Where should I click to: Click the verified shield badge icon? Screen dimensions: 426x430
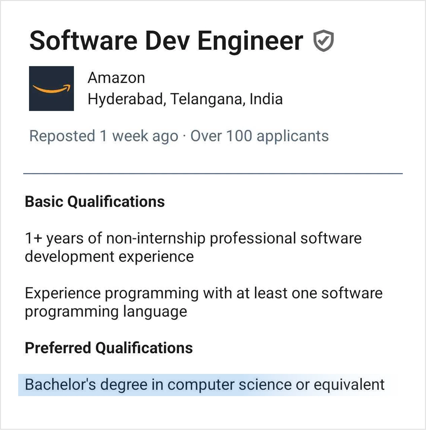click(323, 41)
